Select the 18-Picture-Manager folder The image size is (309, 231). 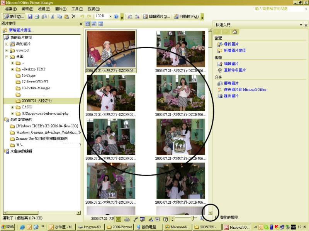click(x=36, y=88)
